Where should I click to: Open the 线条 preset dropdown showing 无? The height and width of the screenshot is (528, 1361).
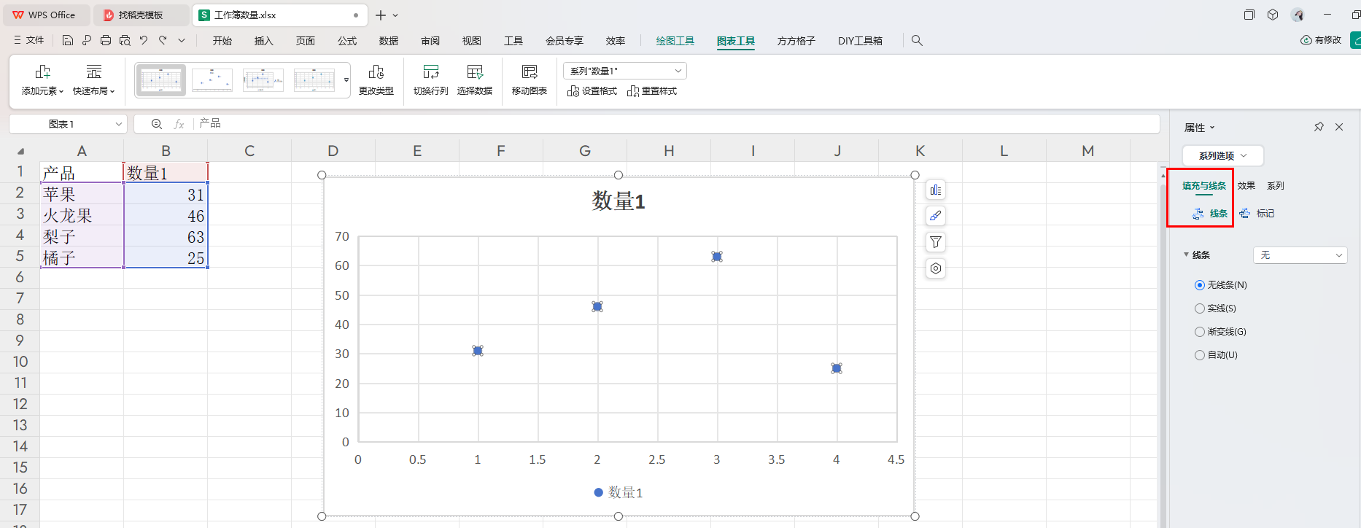1300,255
